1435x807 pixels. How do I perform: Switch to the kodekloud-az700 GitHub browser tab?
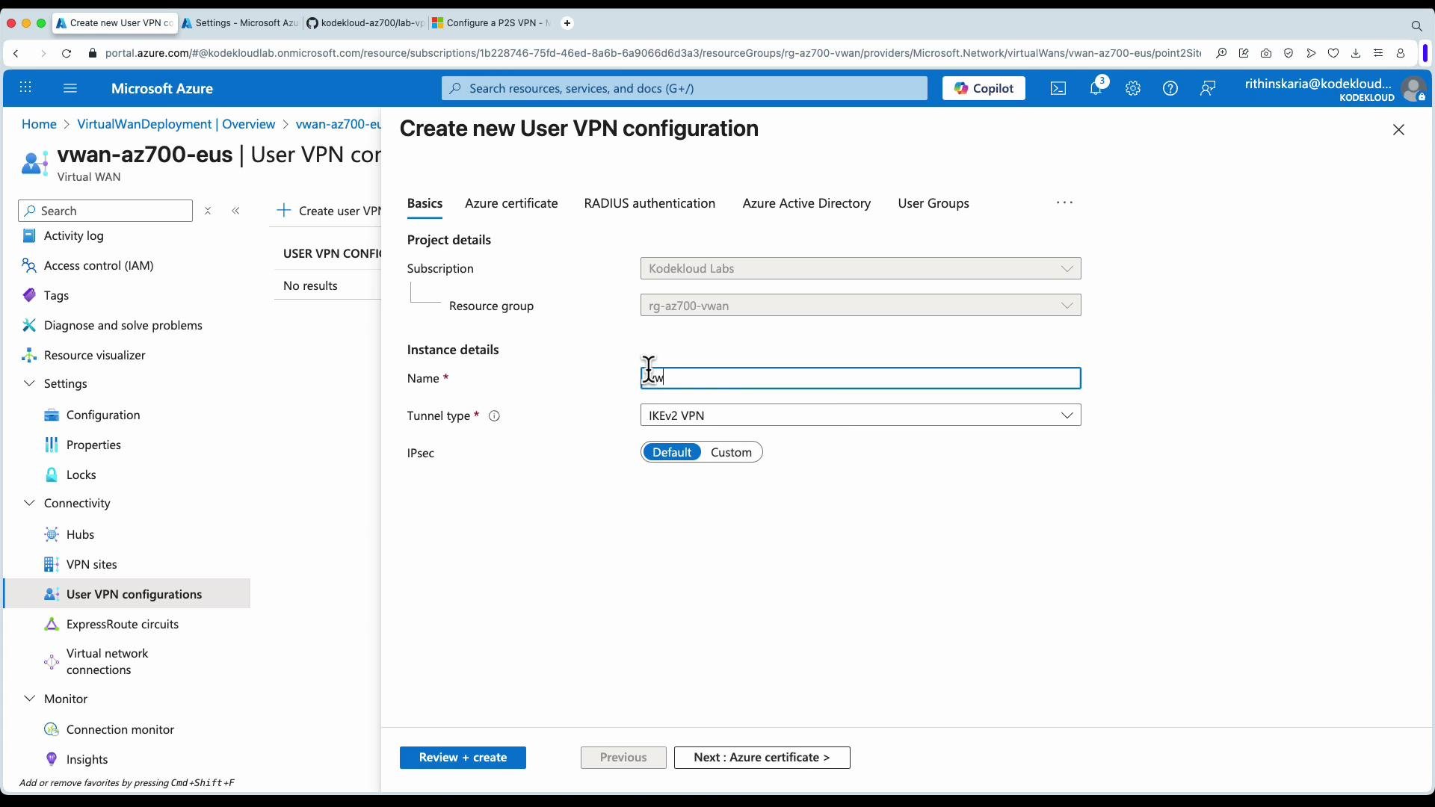pyautogui.click(x=365, y=23)
